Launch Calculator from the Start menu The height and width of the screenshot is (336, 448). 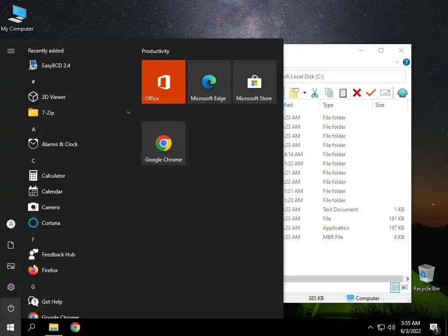[x=80, y=176]
